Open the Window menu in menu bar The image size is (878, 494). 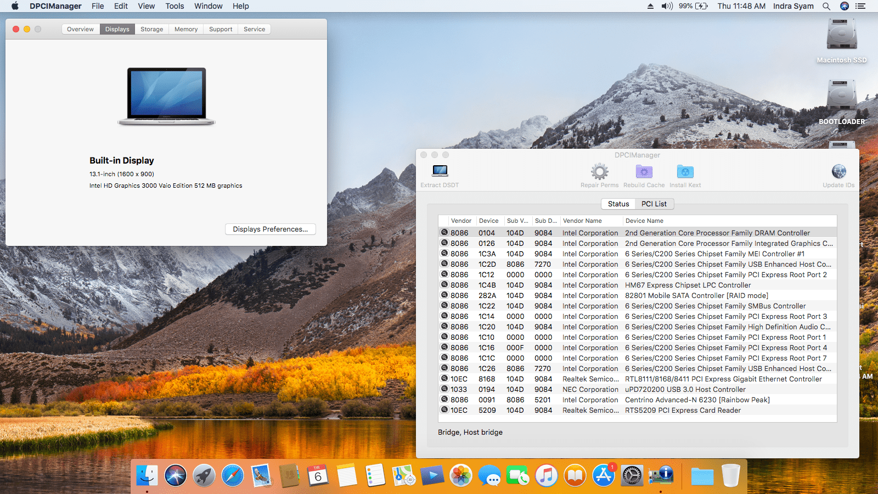208,6
